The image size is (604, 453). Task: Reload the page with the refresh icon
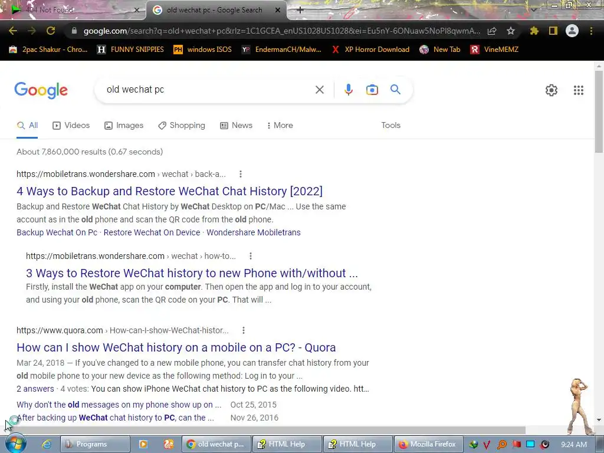pyautogui.click(x=51, y=31)
